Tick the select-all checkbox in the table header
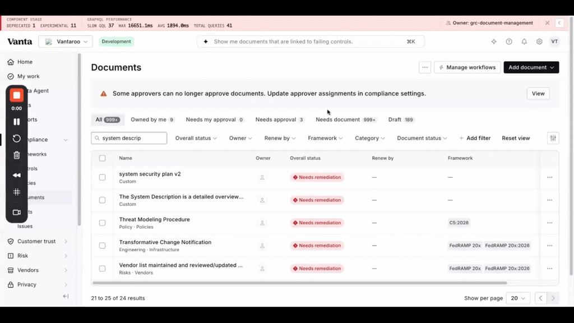The image size is (574, 323). coord(102,158)
